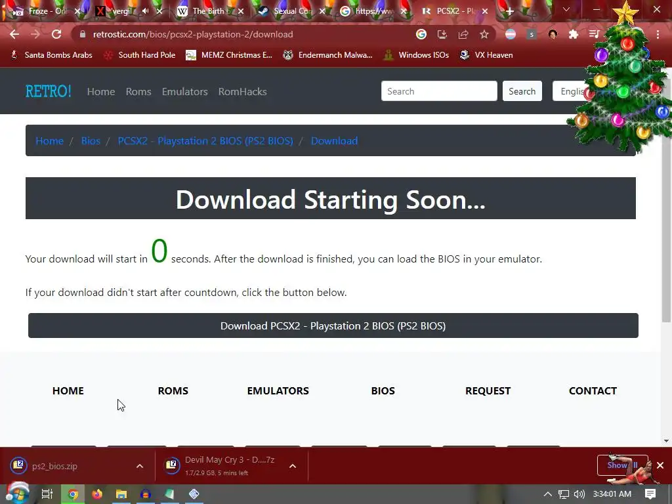Click the Devil May Cry 3 download file icon
672x504 pixels.
click(x=171, y=465)
